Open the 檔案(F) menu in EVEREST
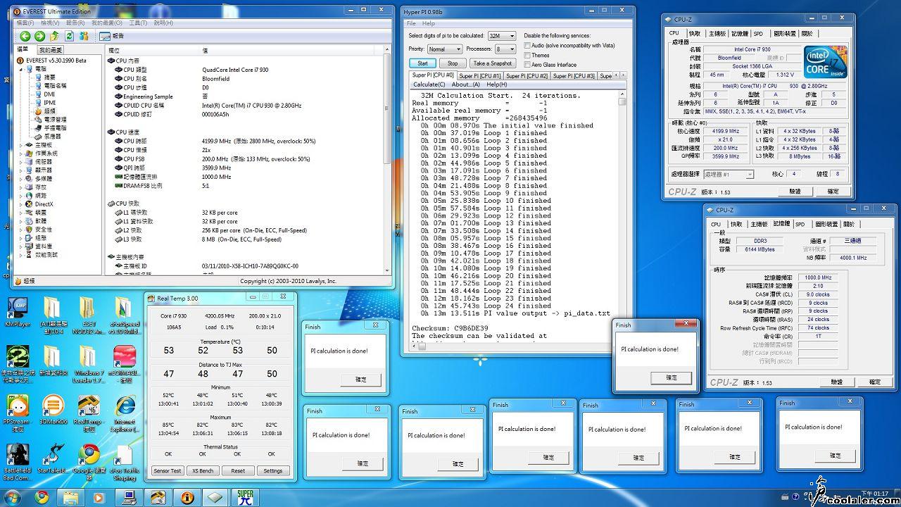The width and height of the screenshot is (901, 507). (26, 23)
